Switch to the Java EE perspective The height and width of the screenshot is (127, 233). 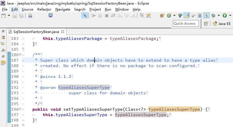pos(222,24)
